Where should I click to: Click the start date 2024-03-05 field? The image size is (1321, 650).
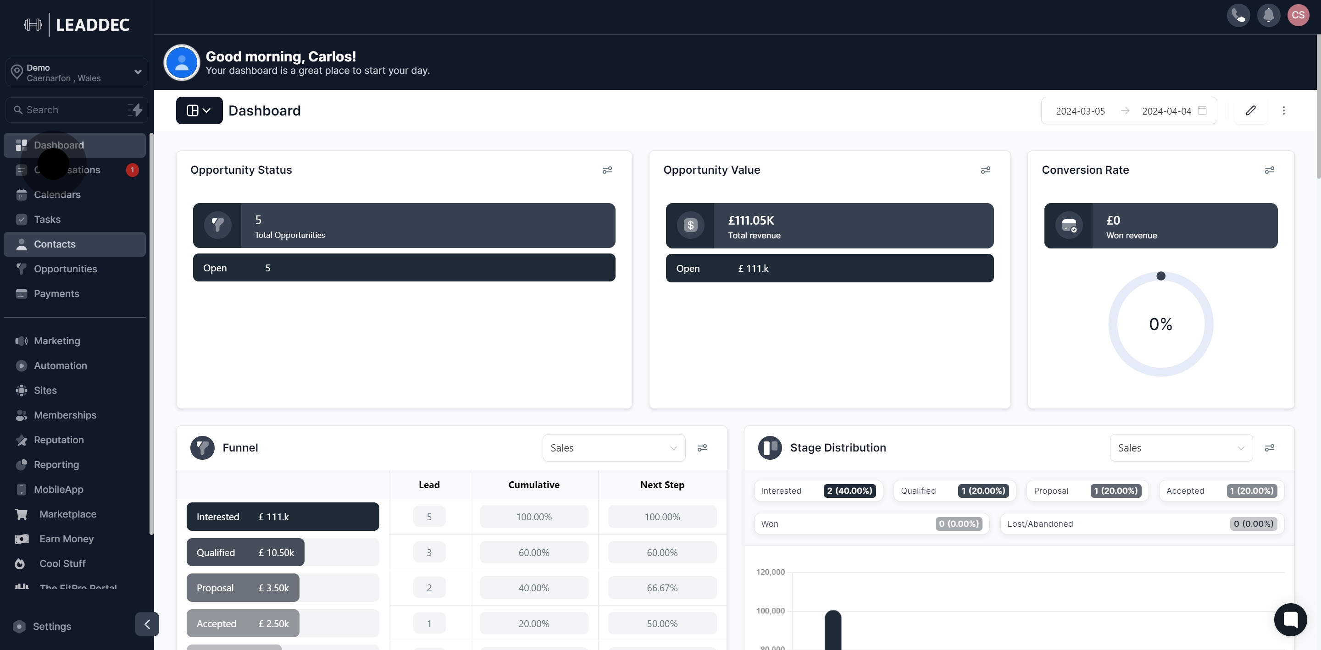tap(1080, 111)
